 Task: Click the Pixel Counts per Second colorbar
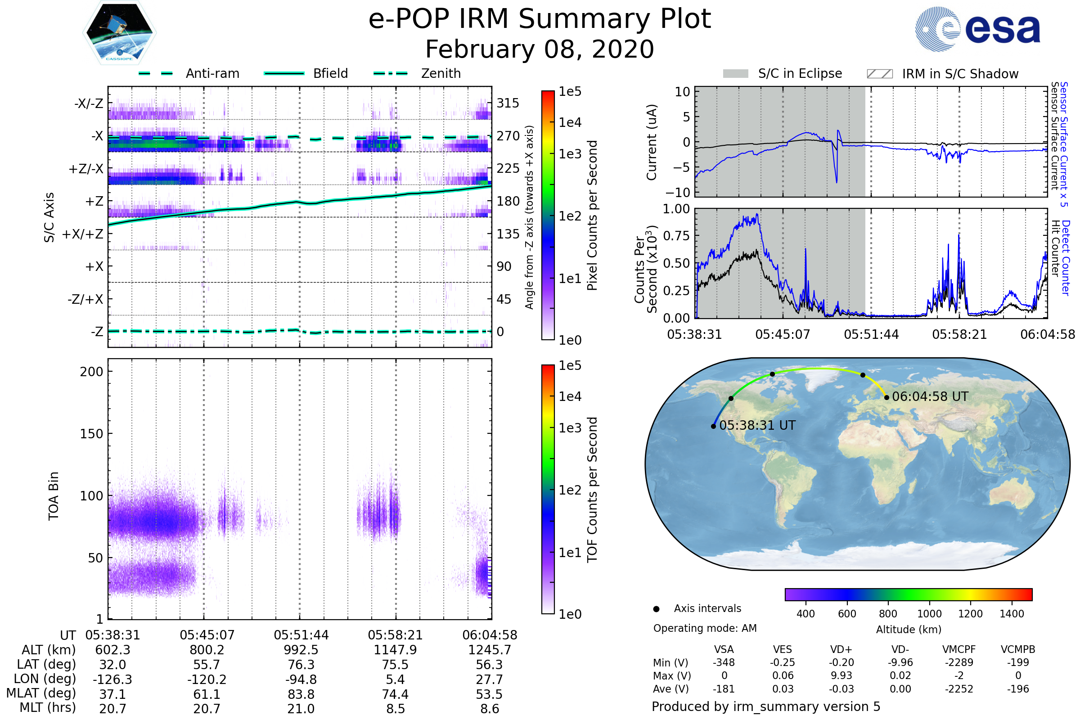point(548,215)
